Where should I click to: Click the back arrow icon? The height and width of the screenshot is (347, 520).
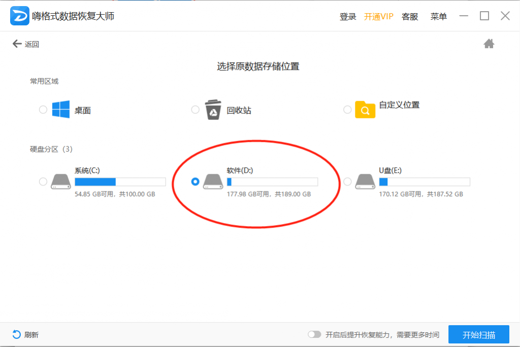pyautogui.click(x=17, y=44)
